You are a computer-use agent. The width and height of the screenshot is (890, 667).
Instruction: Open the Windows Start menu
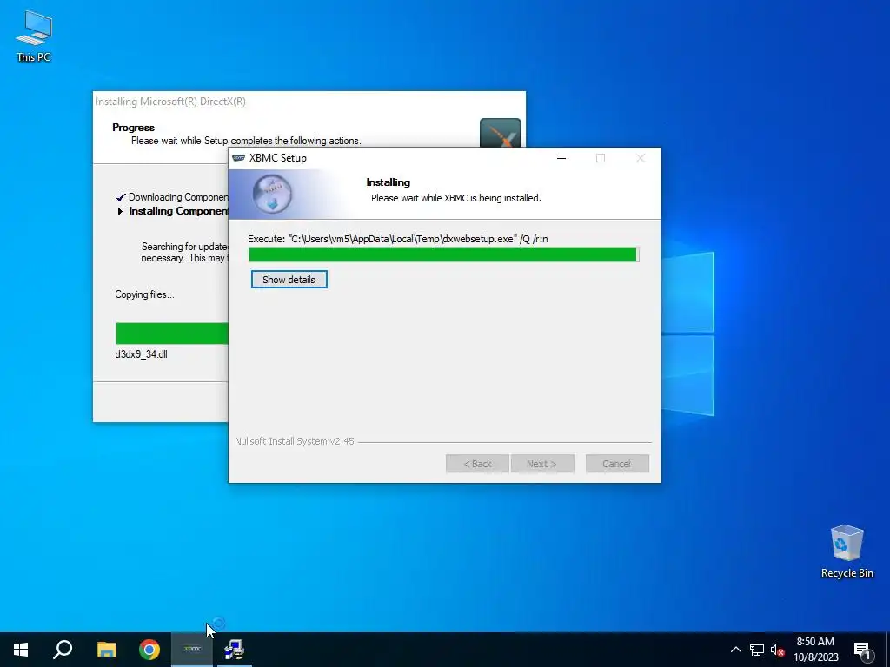click(21, 650)
